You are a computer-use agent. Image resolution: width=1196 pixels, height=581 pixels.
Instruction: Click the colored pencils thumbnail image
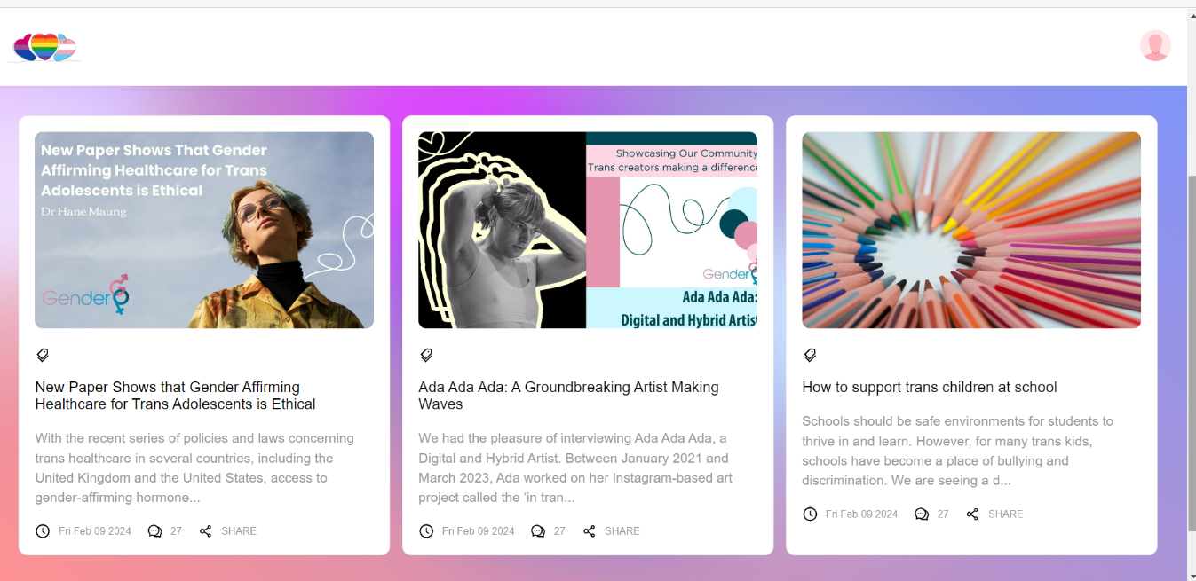971,230
